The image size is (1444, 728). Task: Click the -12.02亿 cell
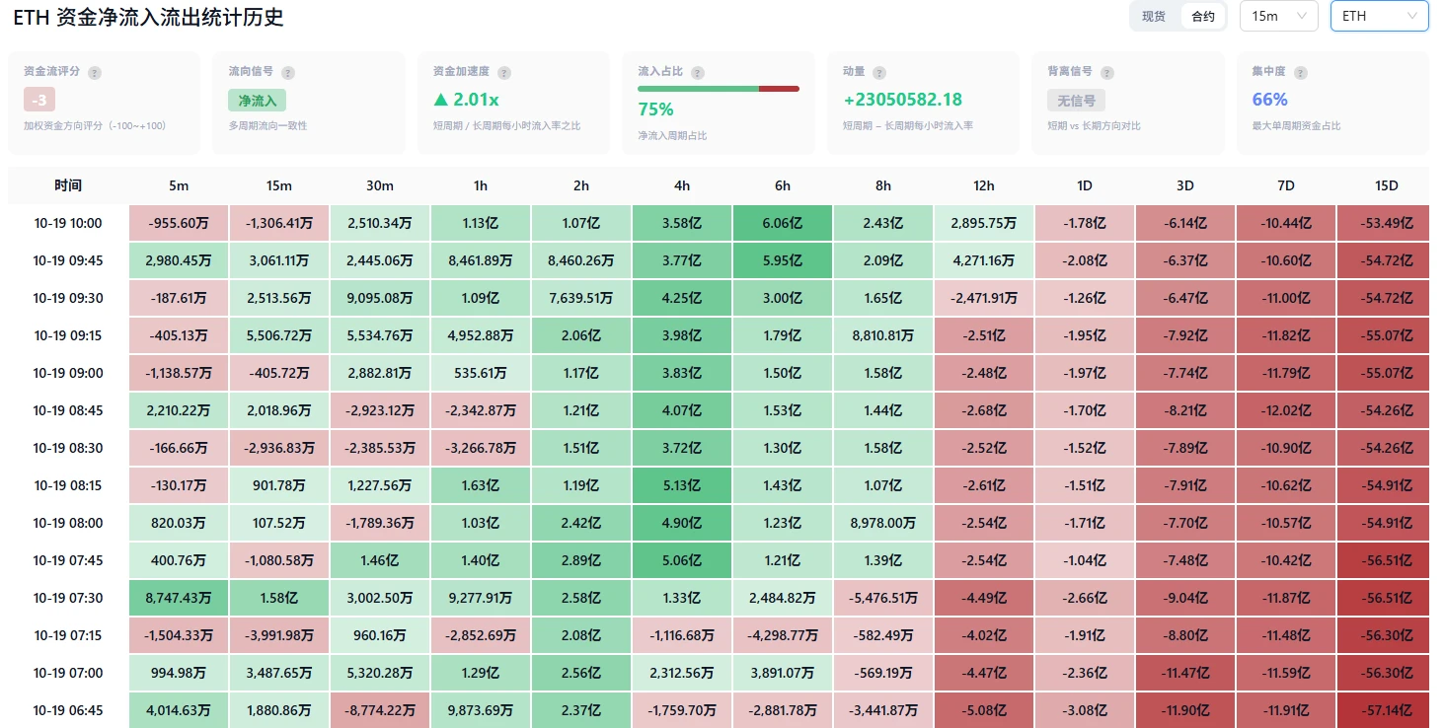coord(1286,410)
